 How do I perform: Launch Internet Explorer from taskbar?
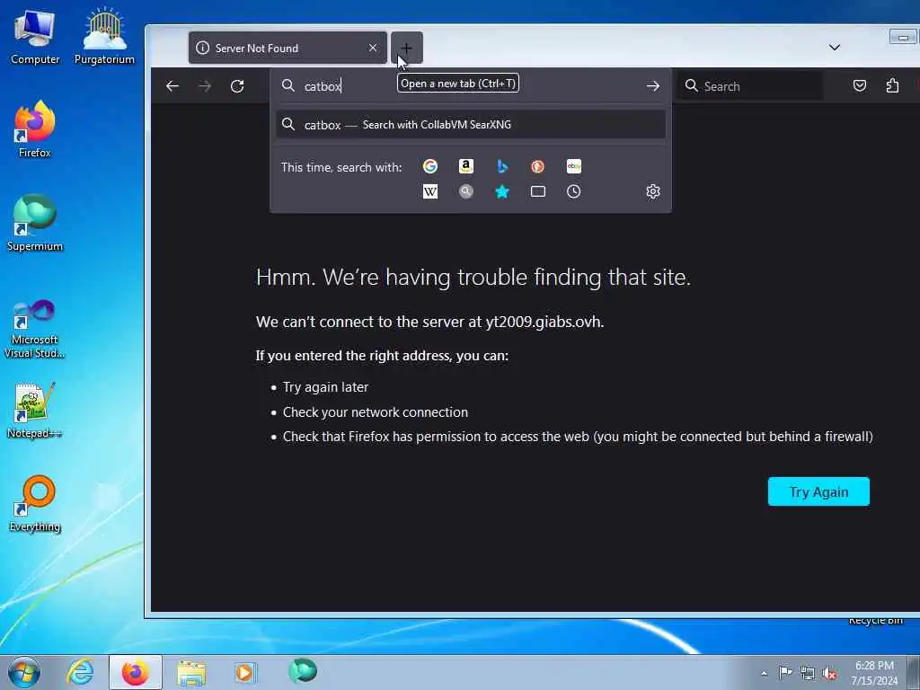(80, 672)
